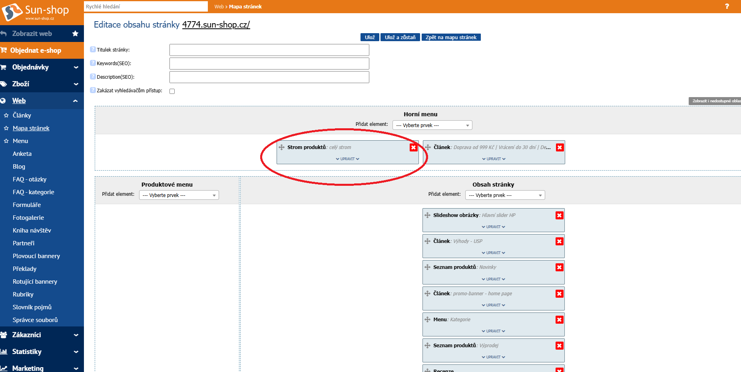Click the red delete icon on Strom produktů

413,147
